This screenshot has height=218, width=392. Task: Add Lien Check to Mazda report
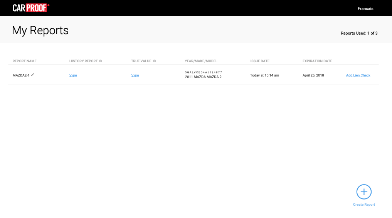(x=358, y=75)
